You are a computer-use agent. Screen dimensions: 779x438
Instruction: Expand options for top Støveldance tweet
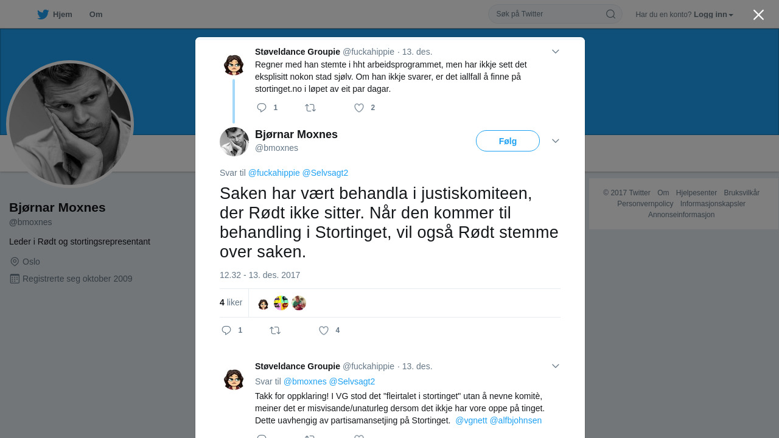click(x=555, y=52)
